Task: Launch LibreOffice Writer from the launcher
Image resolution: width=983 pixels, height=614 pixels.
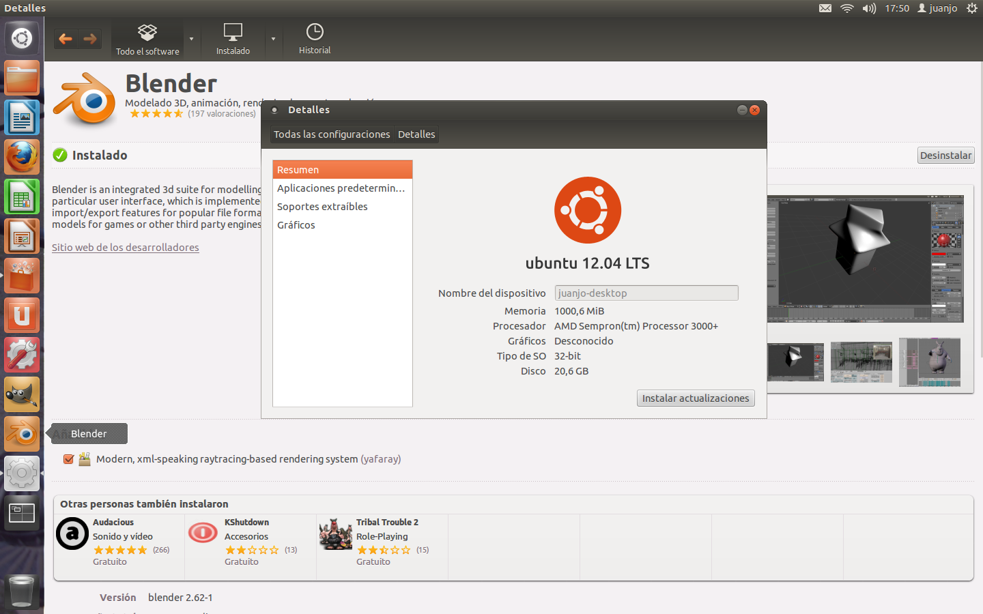Action: click(22, 117)
